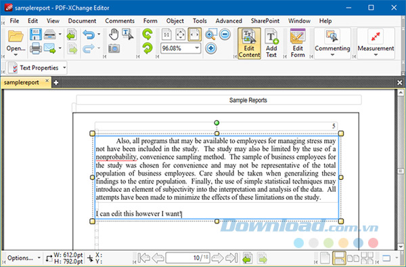Take a snapshot with camera tool
The width and height of the screenshot is (406, 267).
(x=114, y=49)
